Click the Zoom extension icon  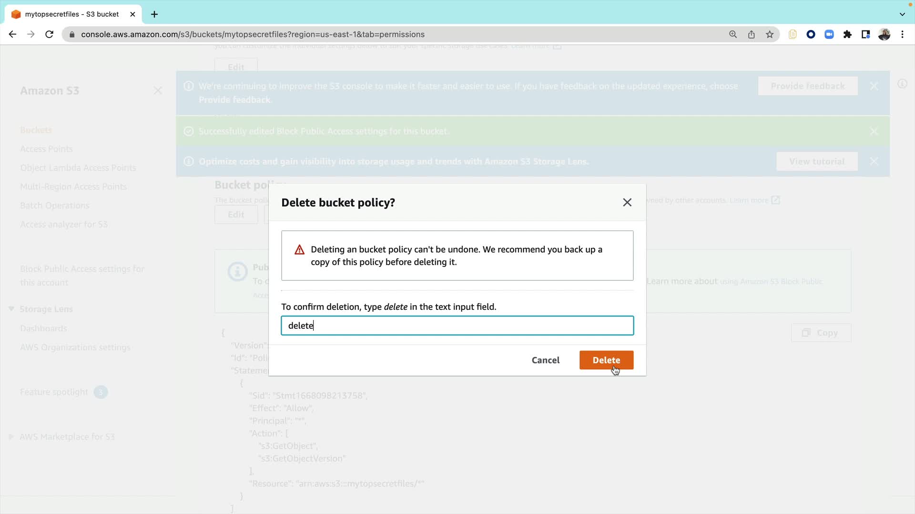point(829,34)
